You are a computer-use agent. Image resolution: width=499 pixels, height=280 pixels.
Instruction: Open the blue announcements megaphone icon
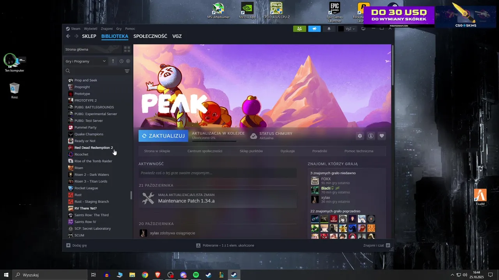pyautogui.click(x=314, y=29)
